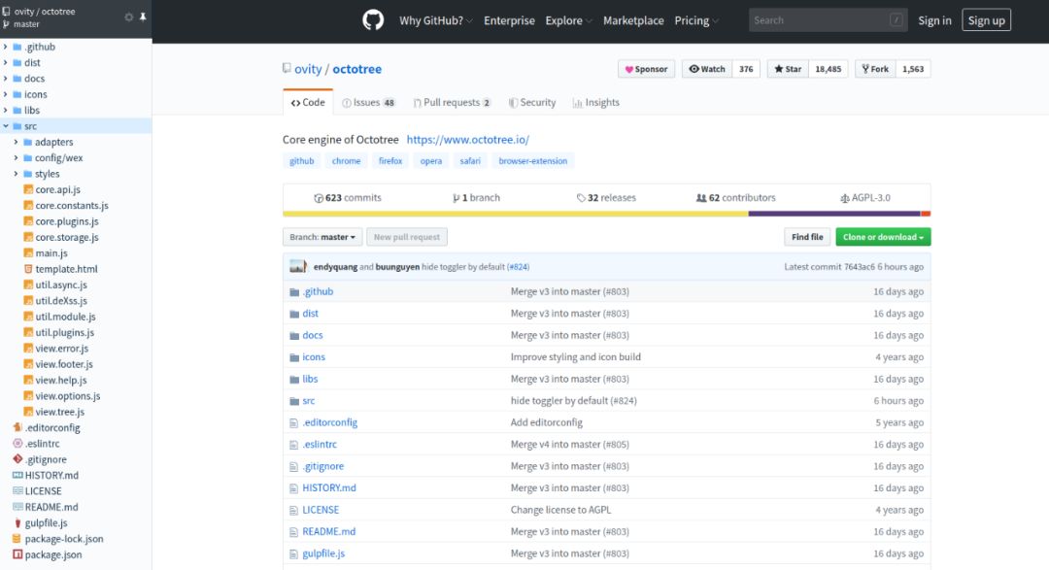Open the Branch: master dropdown

click(x=322, y=237)
